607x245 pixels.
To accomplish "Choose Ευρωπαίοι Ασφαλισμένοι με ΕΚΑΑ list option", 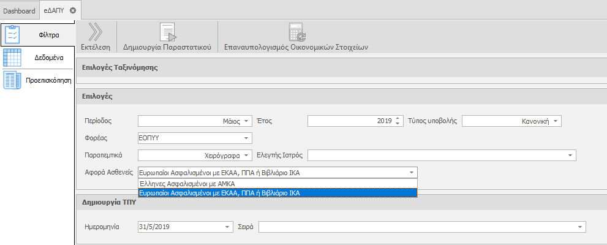I will coord(219,193).
